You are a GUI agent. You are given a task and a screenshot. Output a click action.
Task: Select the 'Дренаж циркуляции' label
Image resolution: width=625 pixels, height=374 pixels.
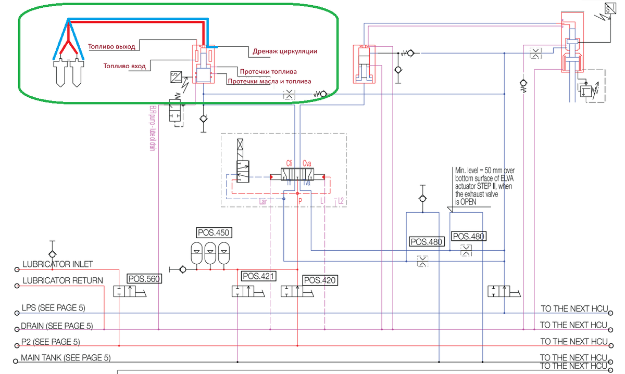(x=285, y=51)
